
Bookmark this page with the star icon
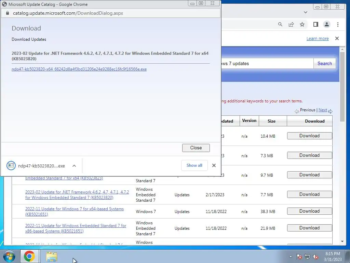point(302,24)
